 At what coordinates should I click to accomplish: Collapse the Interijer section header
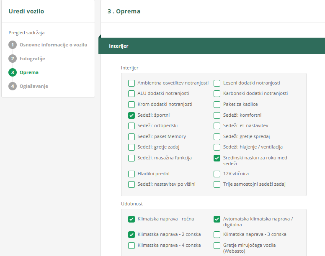[x=212, y=46]
